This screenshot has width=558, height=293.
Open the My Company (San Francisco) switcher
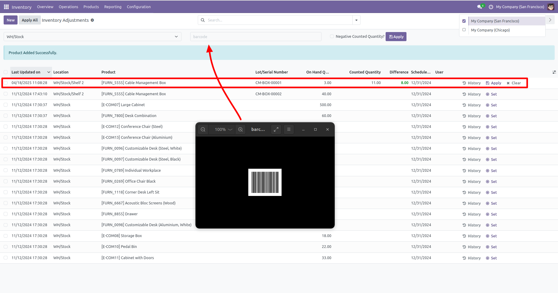[520, 7]
